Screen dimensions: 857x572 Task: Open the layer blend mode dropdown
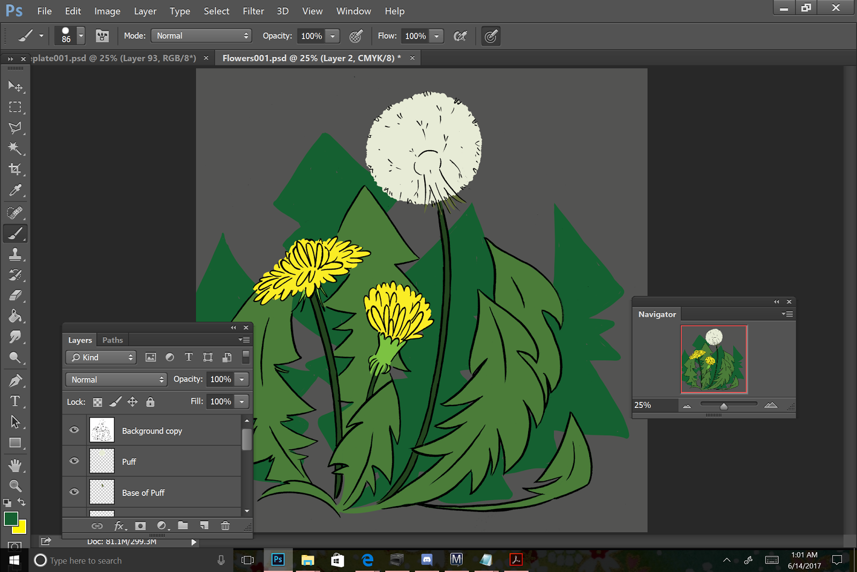(116, 380)
